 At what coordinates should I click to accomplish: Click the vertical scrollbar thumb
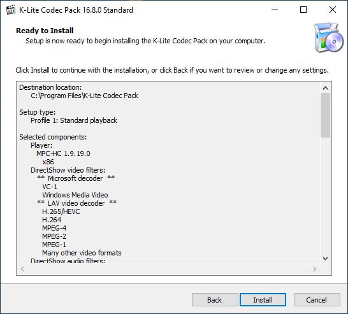[325, 115]
